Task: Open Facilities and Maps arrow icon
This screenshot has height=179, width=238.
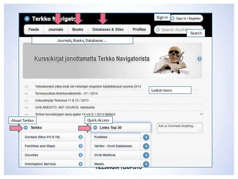Action: click(81, 146)
